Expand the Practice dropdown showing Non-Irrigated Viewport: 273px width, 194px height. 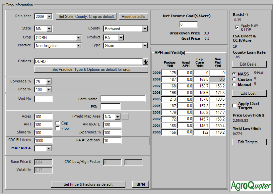pos(79,46)
